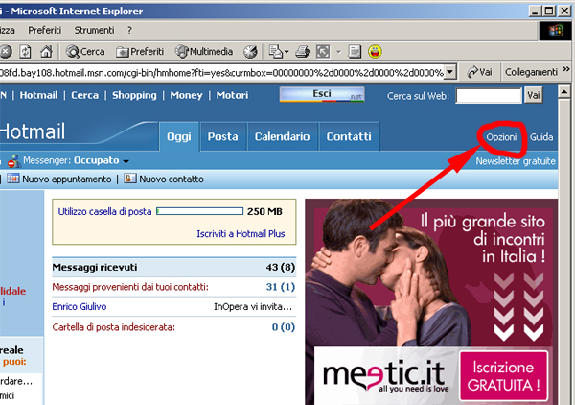Switch to the Calendario tab

pos(282,136)
